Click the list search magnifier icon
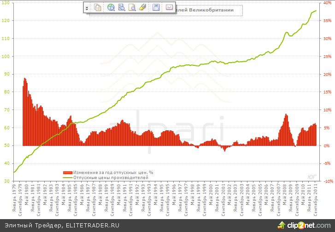The width and height of the screenshot is (335, 232). pyautogui.click(x=122, y=7)
